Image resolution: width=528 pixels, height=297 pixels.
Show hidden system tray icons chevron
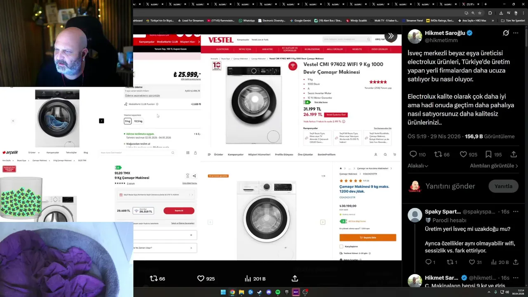(x=489, y=292)
